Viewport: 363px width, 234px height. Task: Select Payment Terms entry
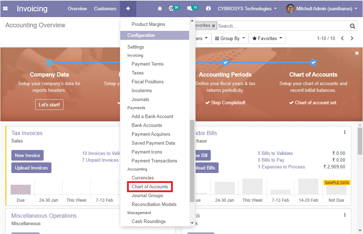click(x=148, y=64)
